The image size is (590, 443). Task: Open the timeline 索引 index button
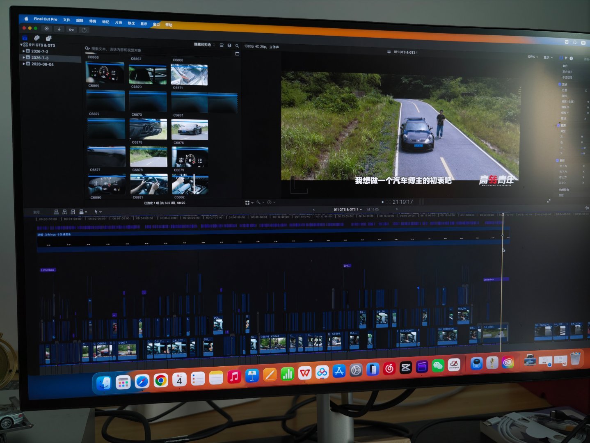click(x=37, y=212)
